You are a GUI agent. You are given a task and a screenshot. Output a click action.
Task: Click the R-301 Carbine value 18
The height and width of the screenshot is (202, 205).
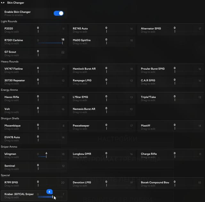63,39
